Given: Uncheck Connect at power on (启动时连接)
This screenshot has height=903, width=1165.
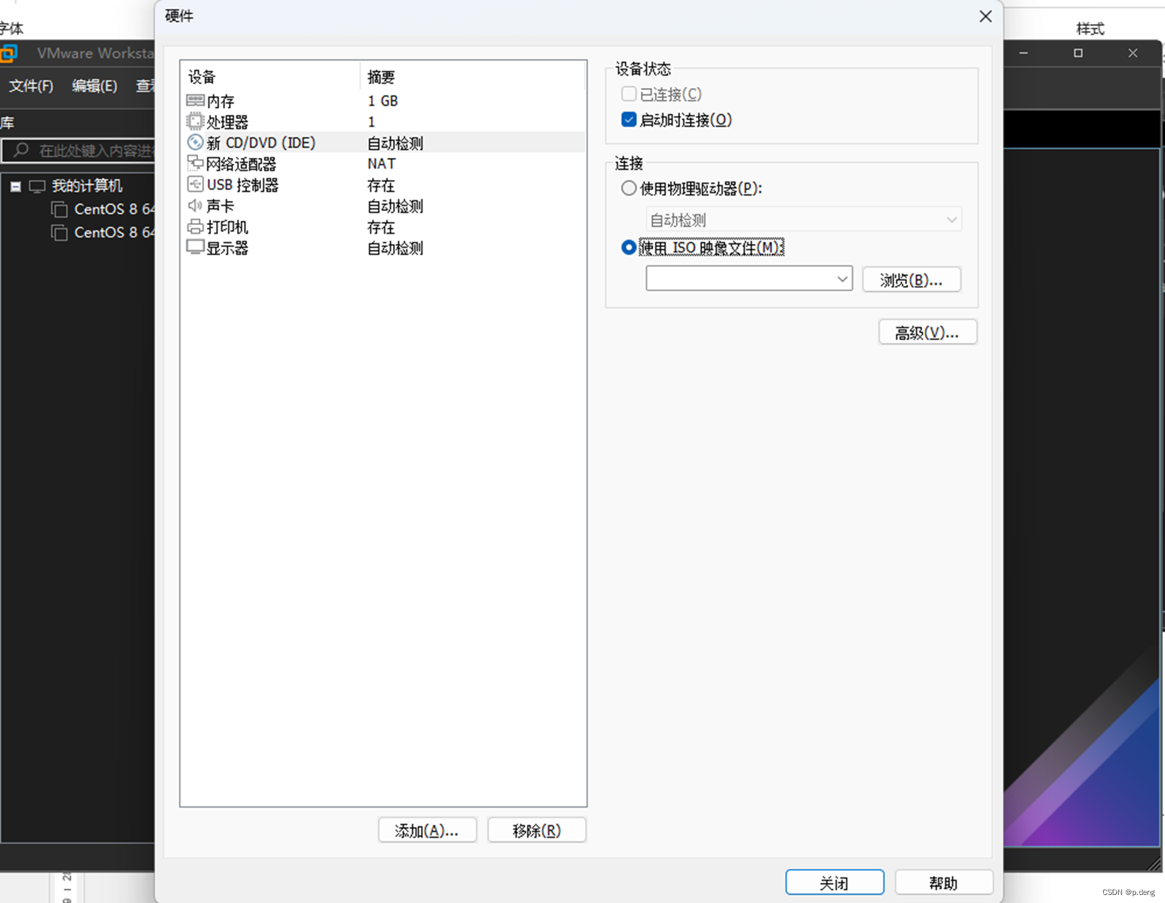Looking at the screenshot, I should [629, 120].
